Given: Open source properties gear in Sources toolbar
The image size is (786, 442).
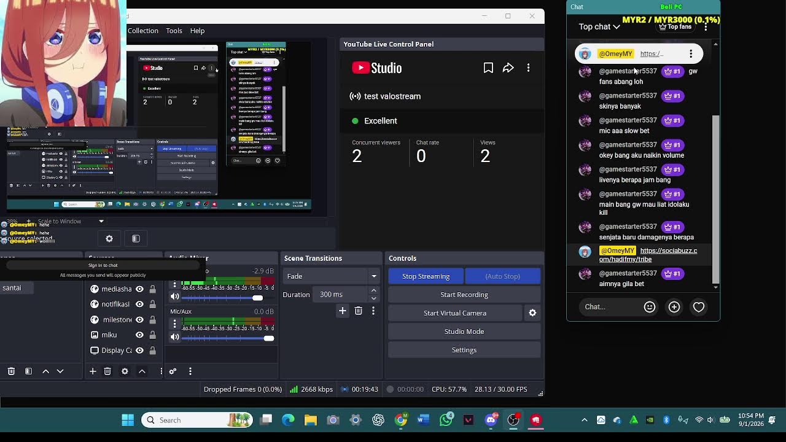Looking at the screenshot, I should [125, 371].
